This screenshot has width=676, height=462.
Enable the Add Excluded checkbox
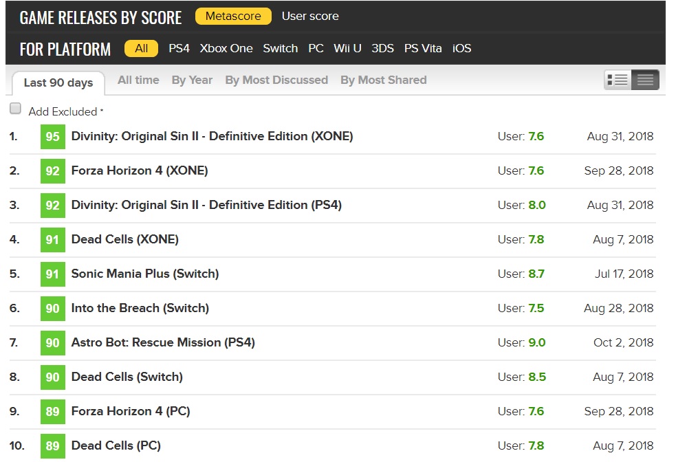[15, 109]
